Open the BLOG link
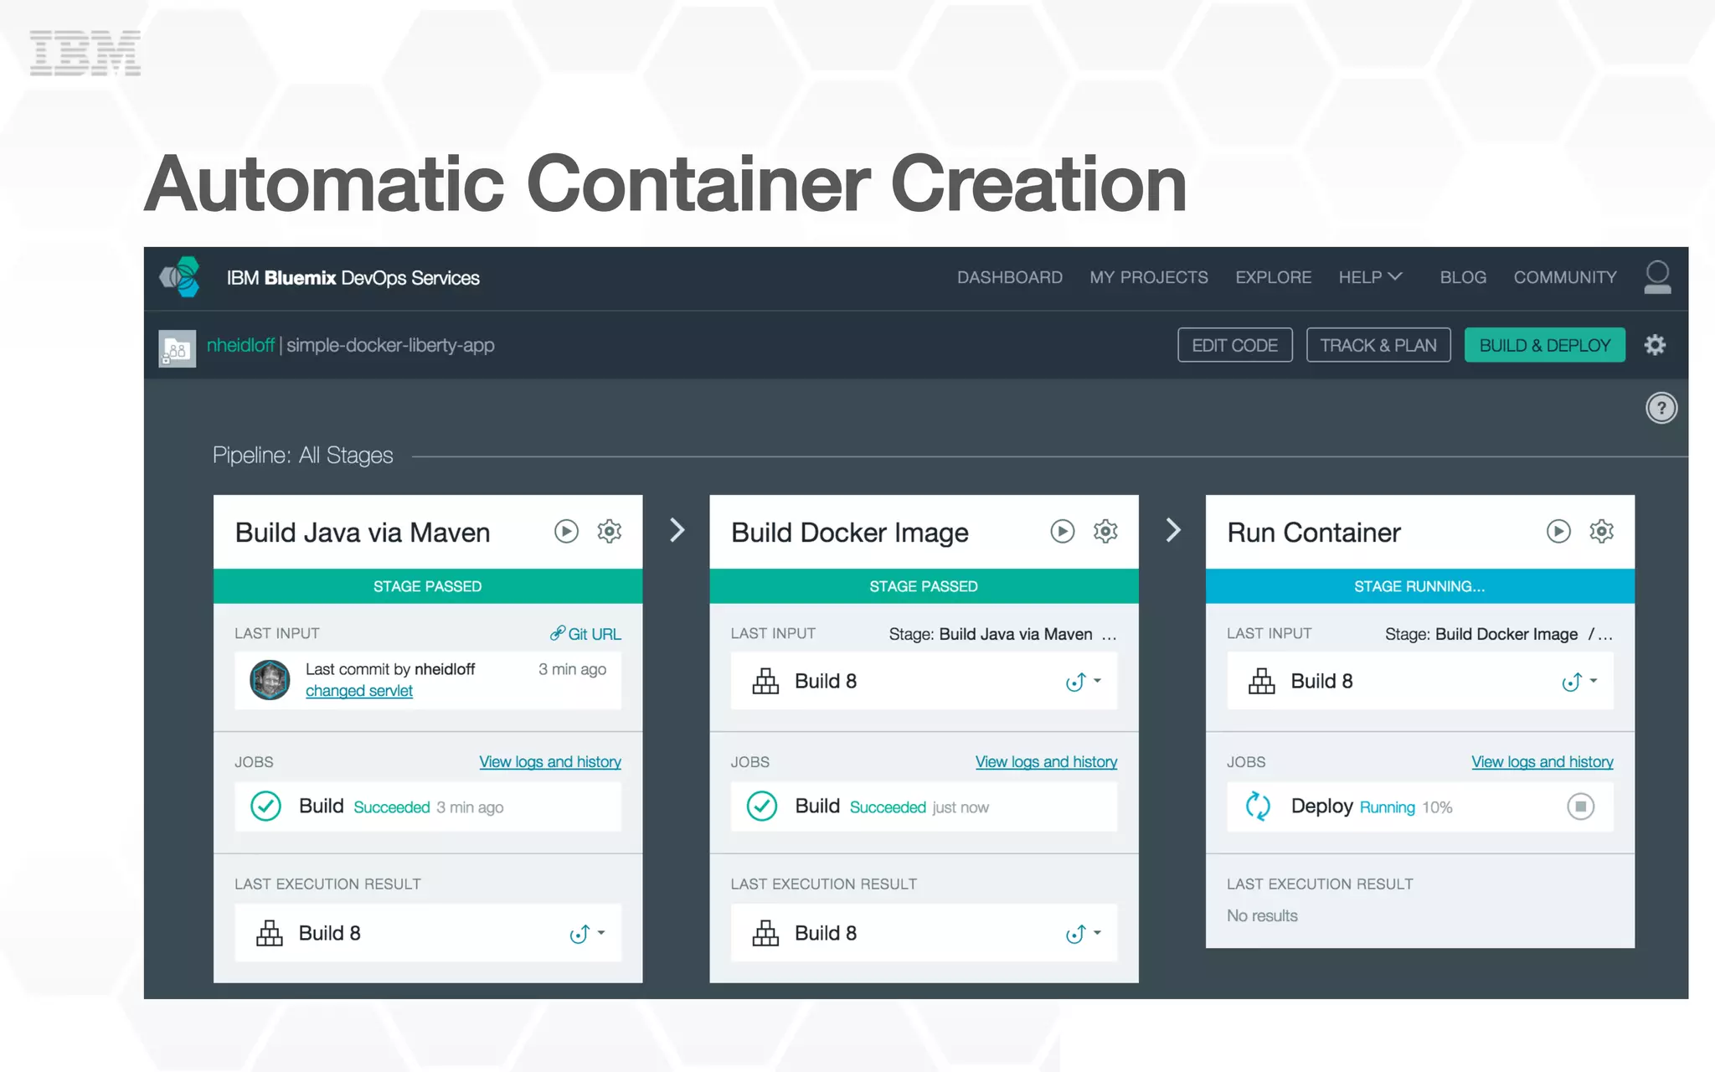 point(1463,277)
